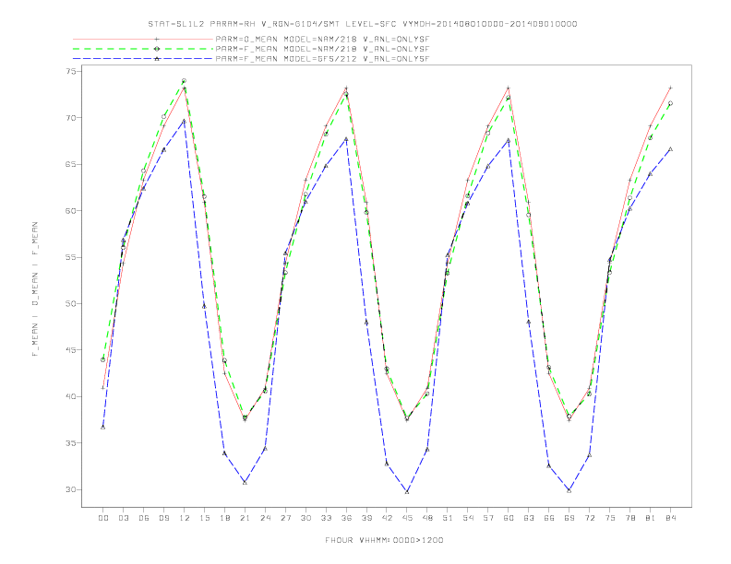Screen dimensions: 731x564
Task: Click y-axis tick value 40
Action: click(71, 396)
